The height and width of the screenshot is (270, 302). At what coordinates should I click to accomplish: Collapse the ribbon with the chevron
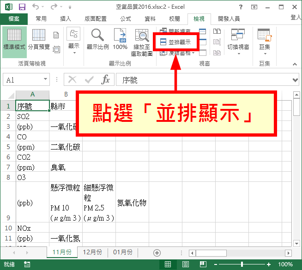coord(295,64)
